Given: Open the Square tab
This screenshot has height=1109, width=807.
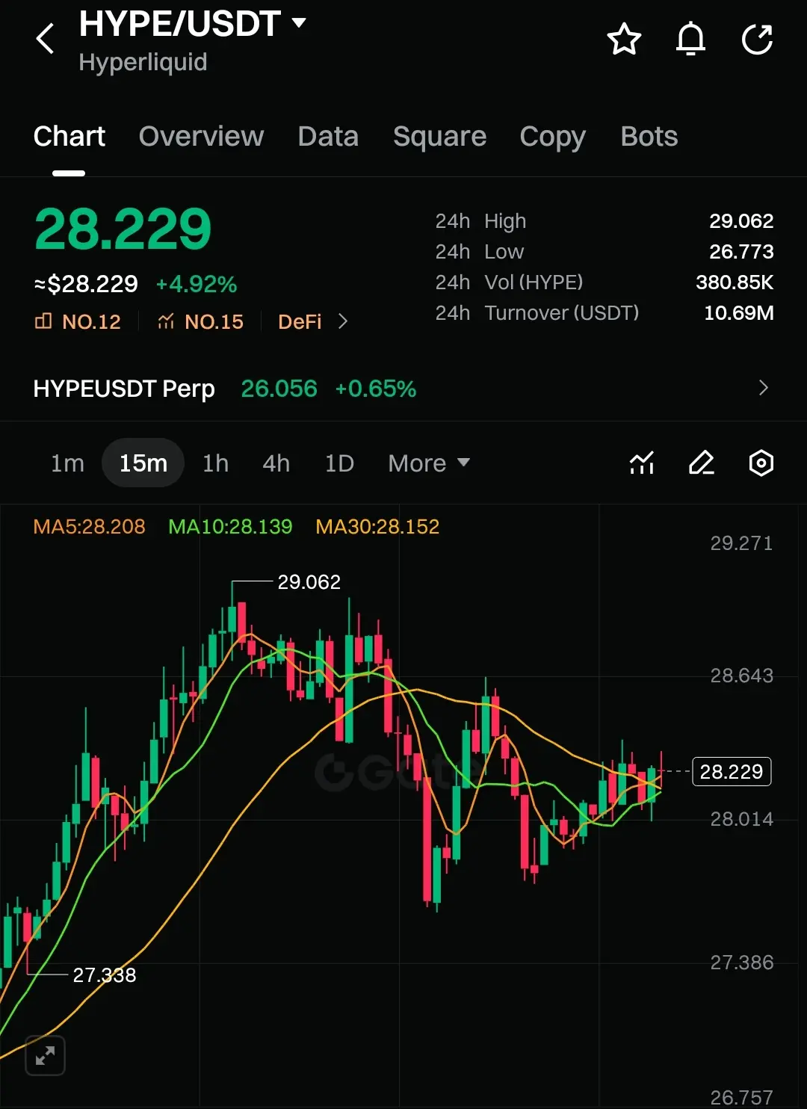Looking at the screenshot, I should tap(439, 137).
